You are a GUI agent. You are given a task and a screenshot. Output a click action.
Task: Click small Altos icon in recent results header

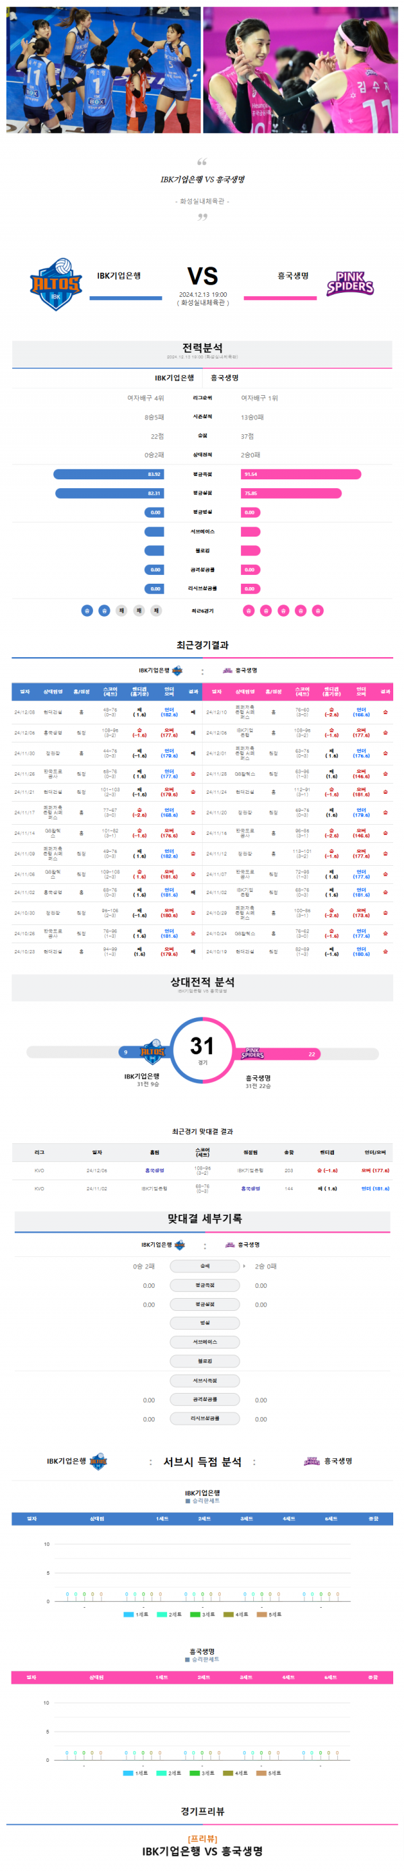click(x=176, y=671)
